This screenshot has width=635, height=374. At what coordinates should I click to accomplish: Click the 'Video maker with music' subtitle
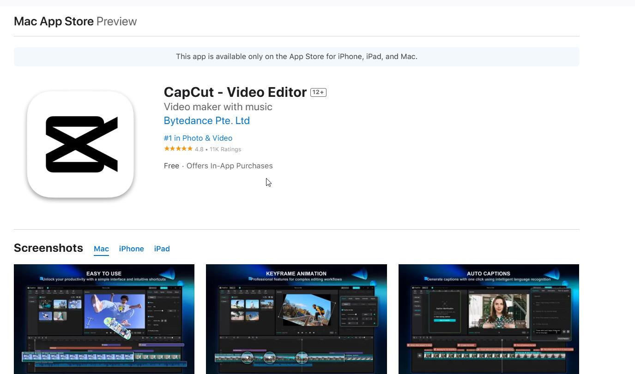point(218,107)
